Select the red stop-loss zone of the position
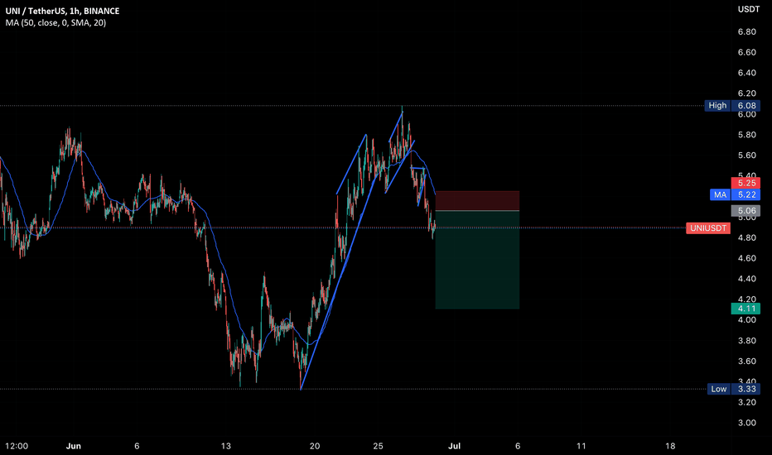The height and width of the screenshot is (455, 772). click(477, 201)
